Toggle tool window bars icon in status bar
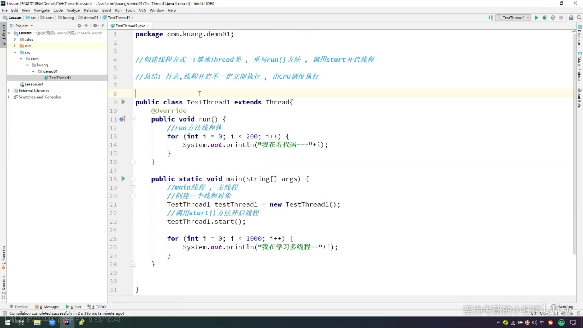 click(x=4, y=313)
